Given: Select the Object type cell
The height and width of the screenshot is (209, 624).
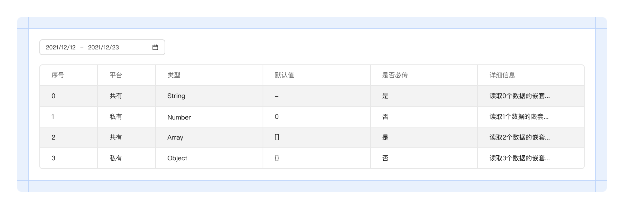Looking at the screenshot, I should point(177,158).
